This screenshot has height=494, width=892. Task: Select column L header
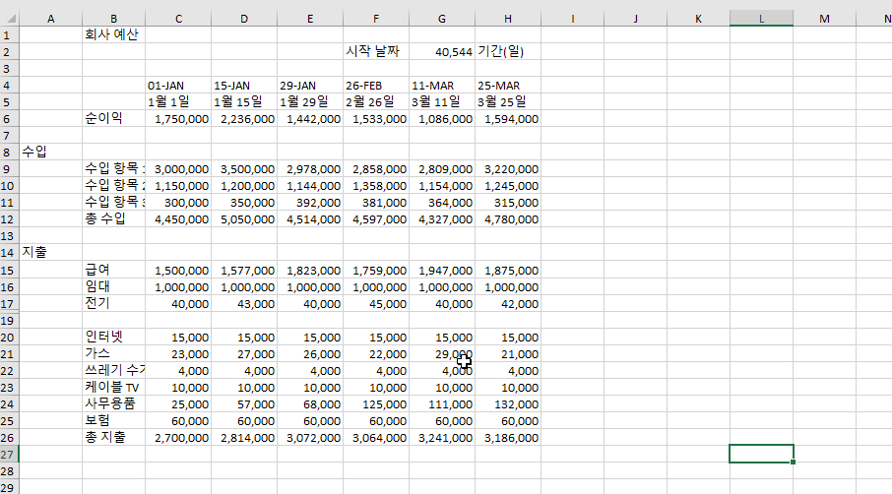(x=761, y=18)
